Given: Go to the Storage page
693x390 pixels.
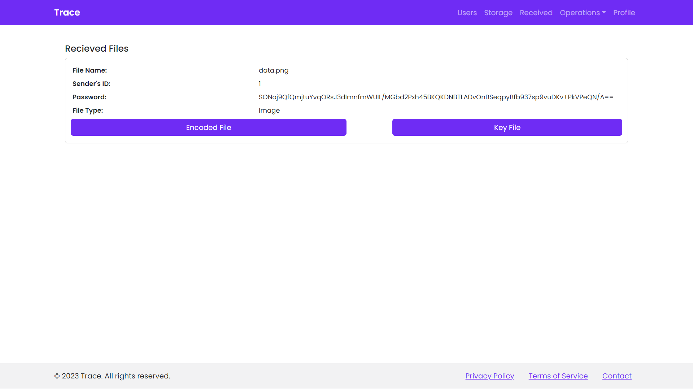Looking at the screenshot, I should pos(498,13).
